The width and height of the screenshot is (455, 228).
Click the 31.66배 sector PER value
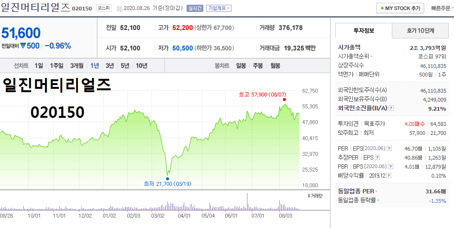coord(436,192)
